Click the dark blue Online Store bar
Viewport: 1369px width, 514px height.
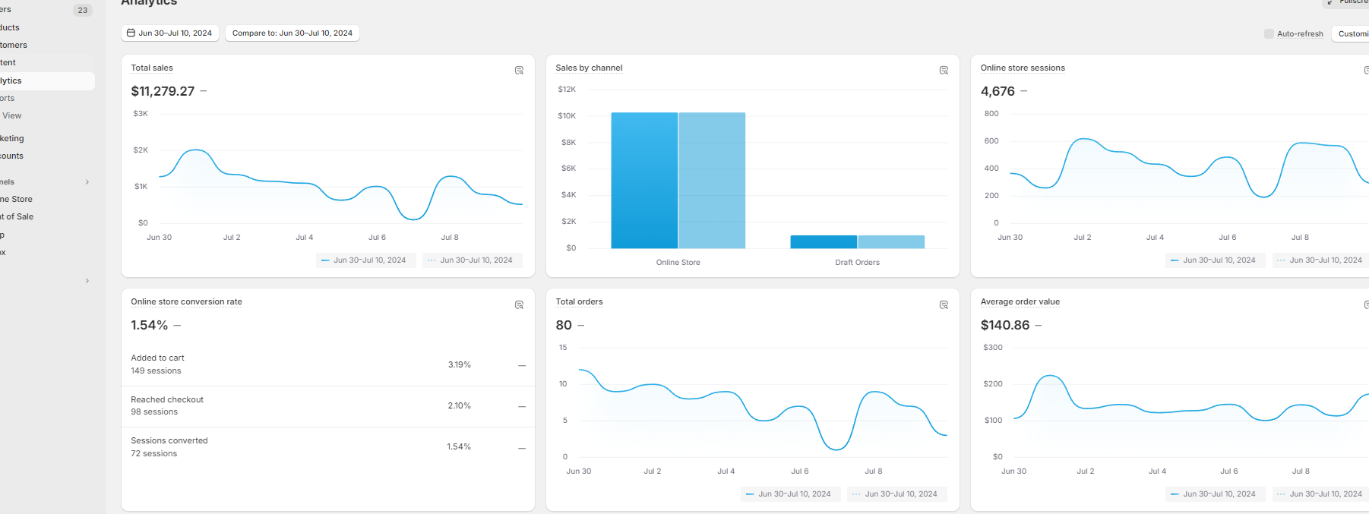tap(643, 181)
